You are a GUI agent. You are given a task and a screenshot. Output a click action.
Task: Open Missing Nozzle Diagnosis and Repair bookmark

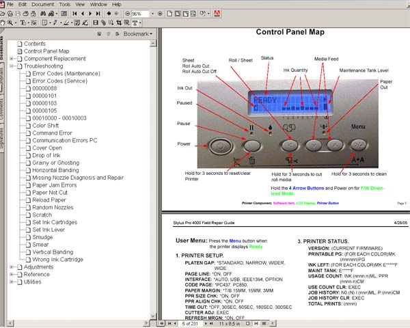pos(78,178)
